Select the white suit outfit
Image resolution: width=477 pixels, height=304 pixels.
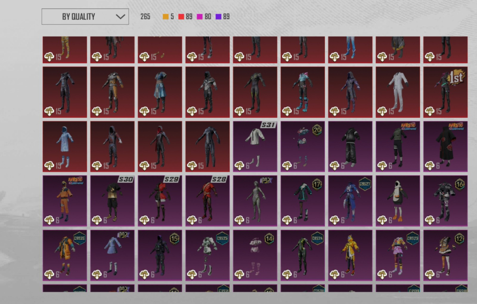[x=398, y=92]
